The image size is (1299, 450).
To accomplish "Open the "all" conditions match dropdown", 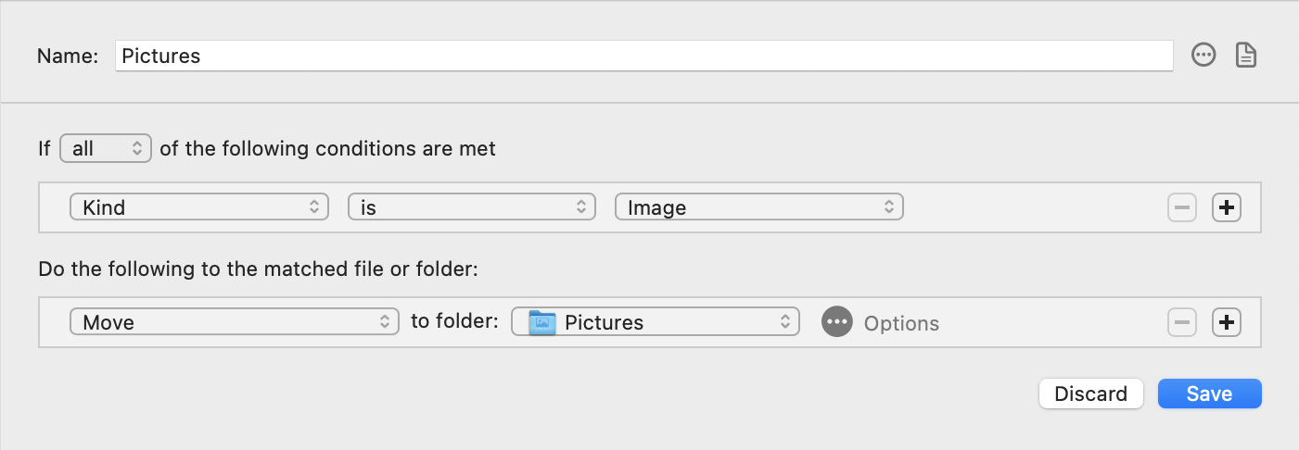I will click(105, 148).
